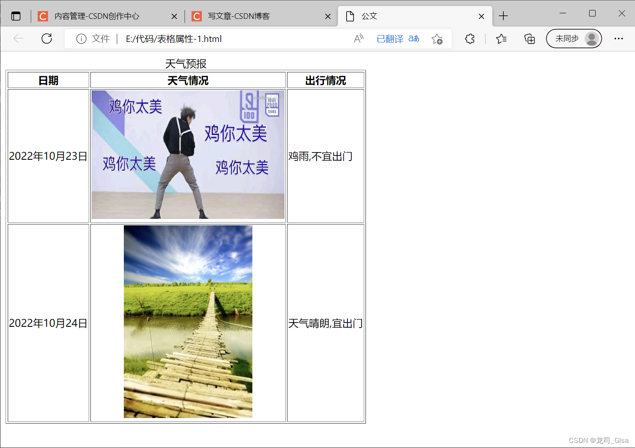Open the favorites list

click(x=501, y=39)
